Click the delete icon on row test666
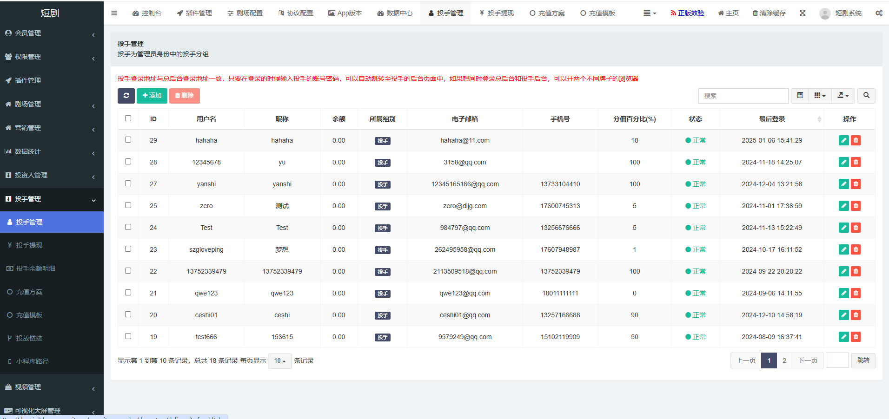Viewport: 889px width, 419px height. point(856,337)
